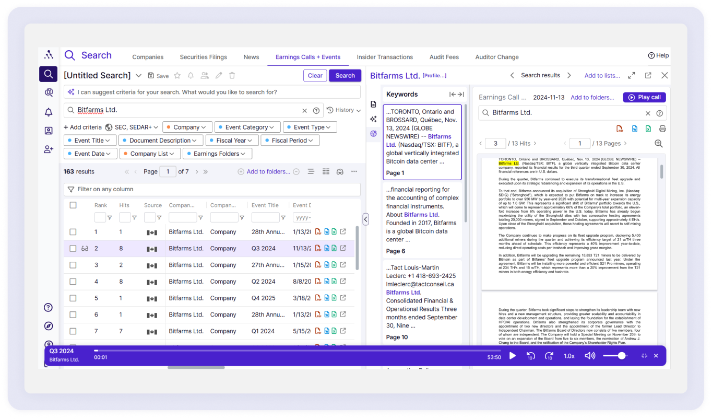Expand the History dropdown
Image resolution: width=712 pixels, height=419 pixels.
[x=344, y=110]
